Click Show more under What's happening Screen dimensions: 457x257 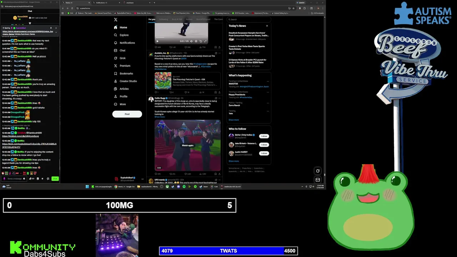point(233,120)
